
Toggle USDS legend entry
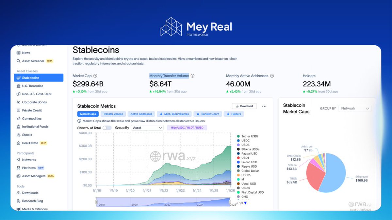tap(243, 145)
